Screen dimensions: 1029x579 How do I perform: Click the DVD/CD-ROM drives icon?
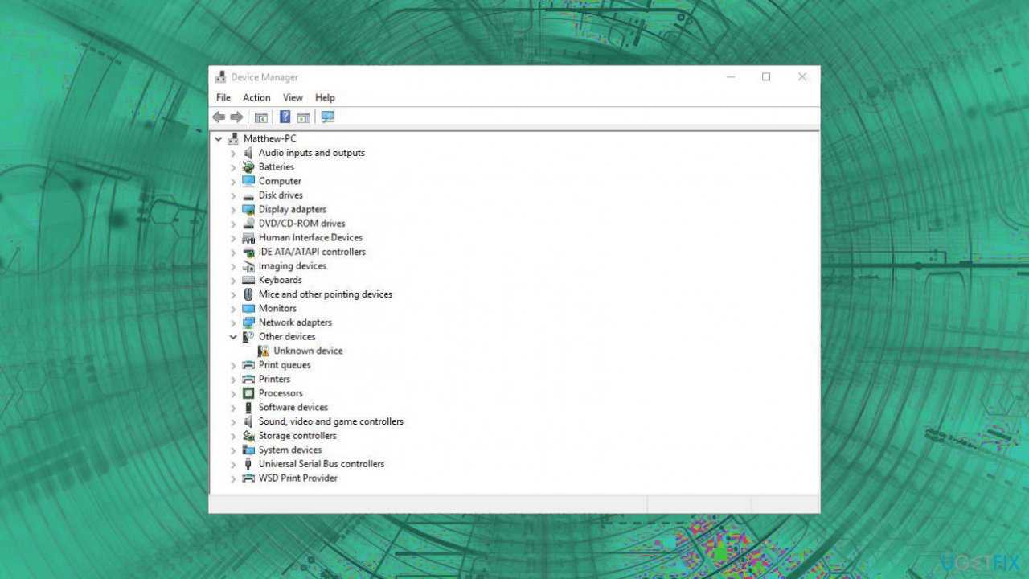coord(248,224)
